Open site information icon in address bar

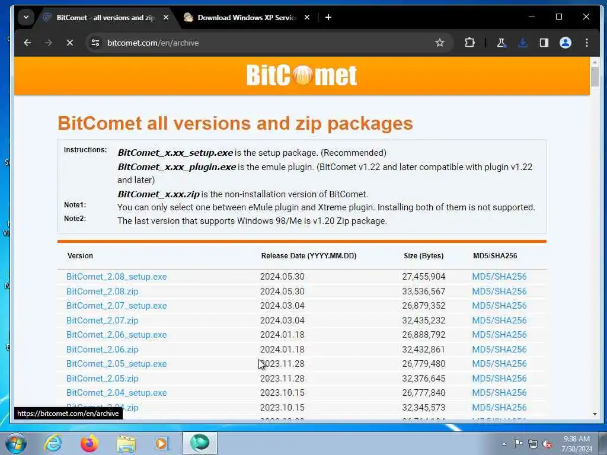pyautogui.click(x=95, y=43)
